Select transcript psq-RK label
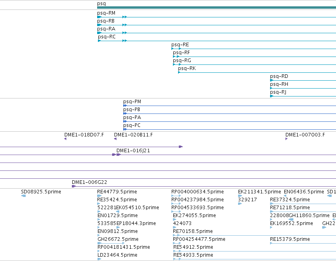Viewport: 336px width, 261px height. (x=187, y=68)
